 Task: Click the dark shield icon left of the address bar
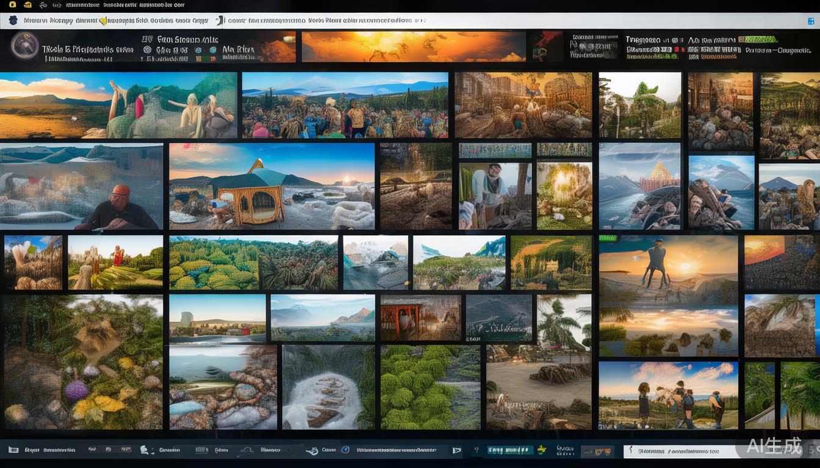[13, 21]
